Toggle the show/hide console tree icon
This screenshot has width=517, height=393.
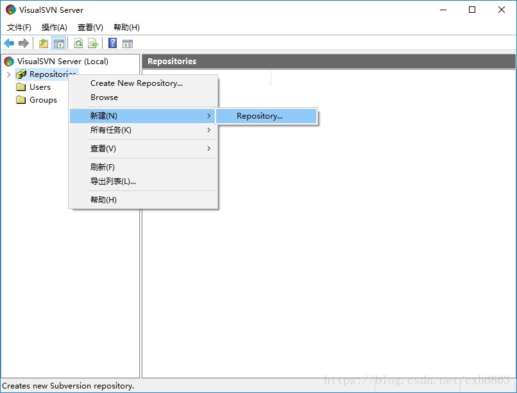point(59,43)
